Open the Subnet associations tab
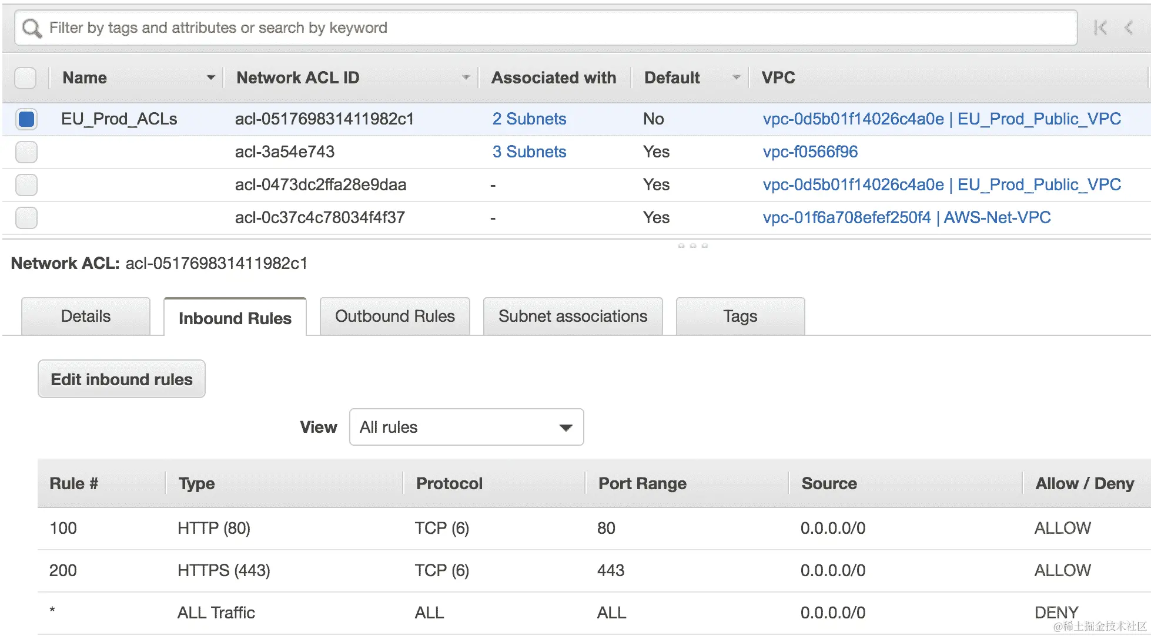The width and height of the screenshot is (1151, 636). click(x=573, y=317)
